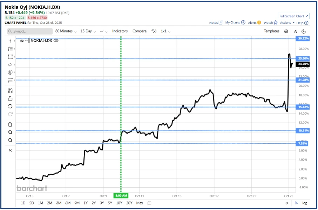Switch to dark mode with moon icon

(x=304, y=31)
